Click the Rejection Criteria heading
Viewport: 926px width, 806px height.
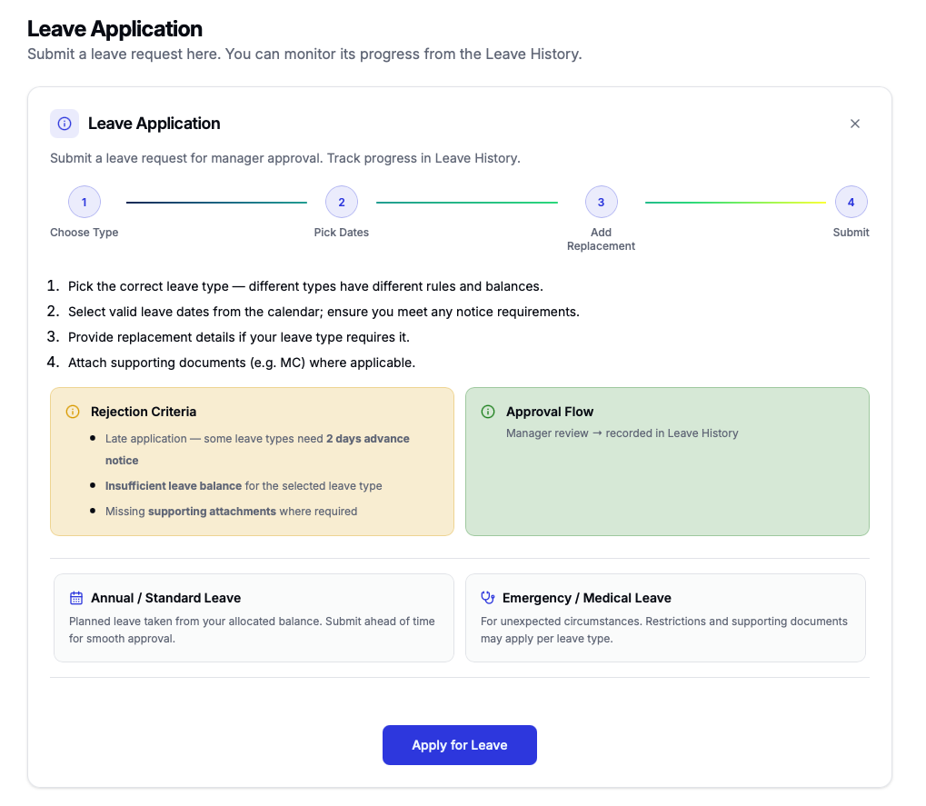click(144, 412)
